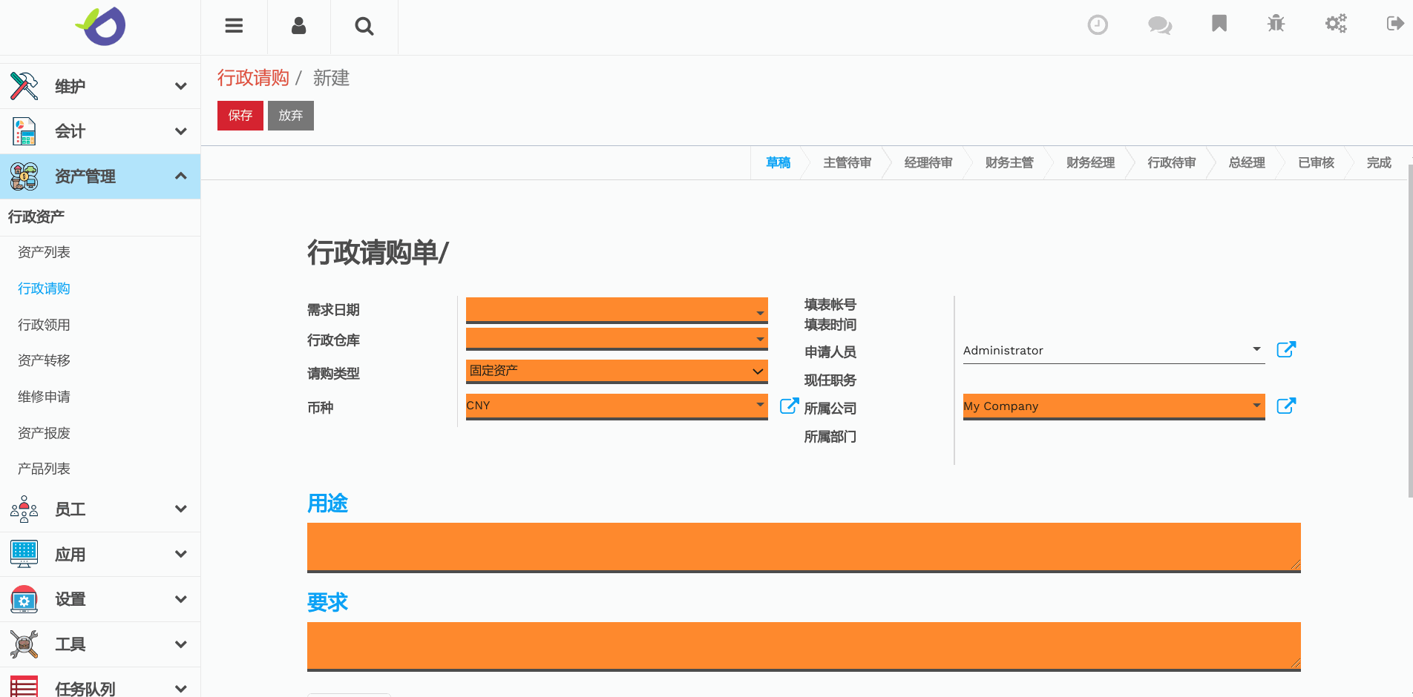The image size is (1413, 697).
Task: Click the bookmark icon in the top bar
Action: click(1219, 24)
